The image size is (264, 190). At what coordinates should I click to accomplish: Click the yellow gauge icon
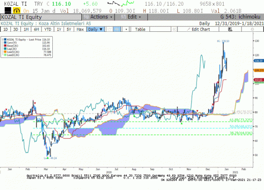(17, 10)
